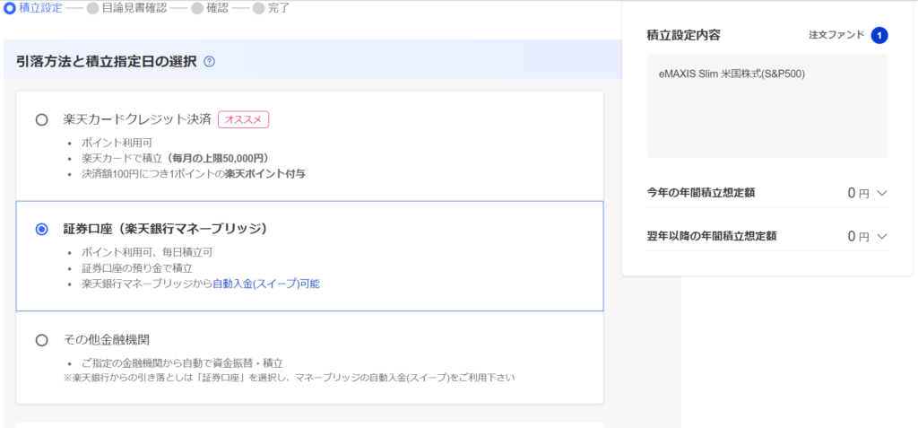Screen dimensions: 918x428
Task: Click the 注文ファンド label
Action: tap(836, 35)
